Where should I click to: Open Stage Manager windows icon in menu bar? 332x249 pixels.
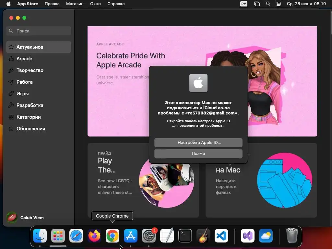coord(257,4)
